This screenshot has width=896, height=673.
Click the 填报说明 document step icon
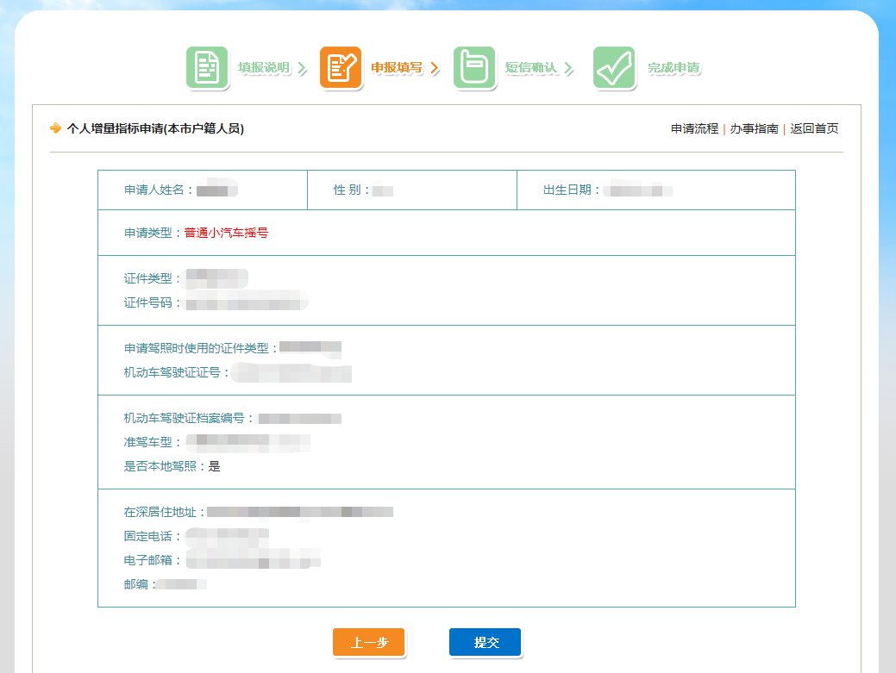207,67
